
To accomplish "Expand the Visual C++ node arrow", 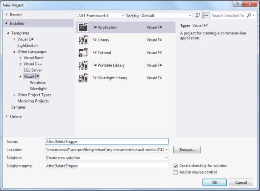I will pyautogui.click(x=20, y=64).
